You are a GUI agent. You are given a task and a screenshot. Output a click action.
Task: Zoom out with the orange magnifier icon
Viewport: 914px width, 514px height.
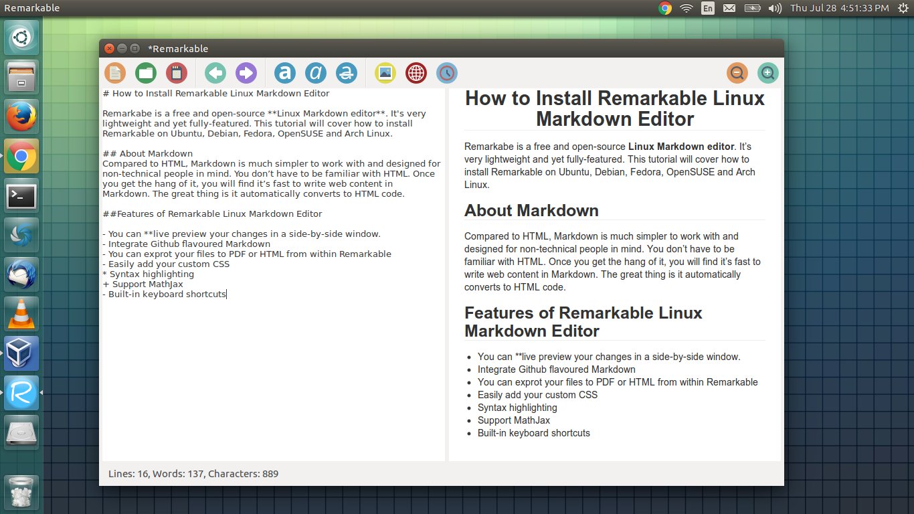(x=737, y=72)
